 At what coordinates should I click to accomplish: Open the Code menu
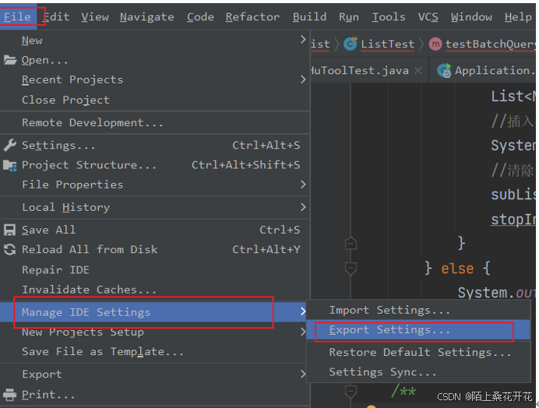pos(200,16)
